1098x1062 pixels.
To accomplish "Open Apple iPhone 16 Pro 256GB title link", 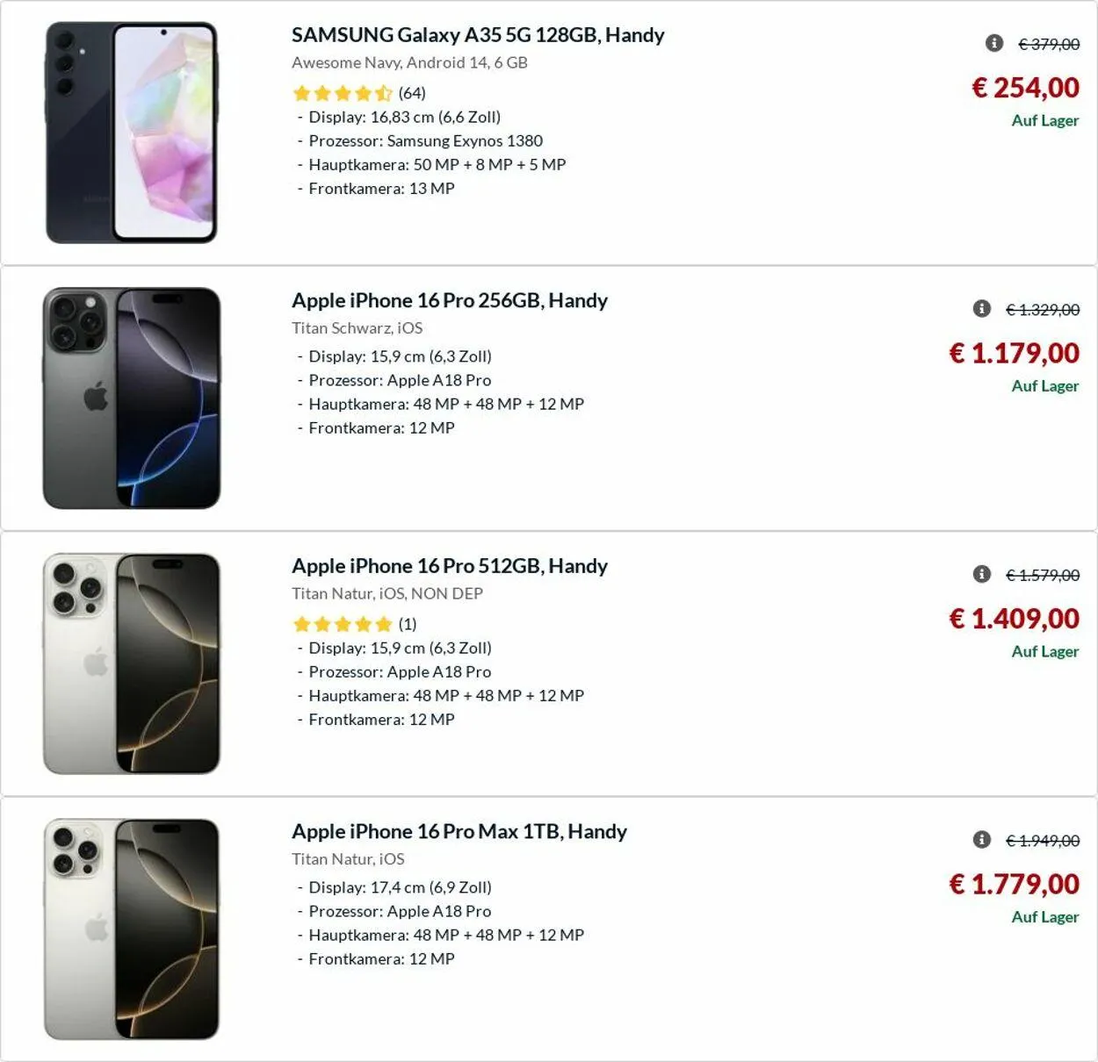I will click(x=450, y=300).
